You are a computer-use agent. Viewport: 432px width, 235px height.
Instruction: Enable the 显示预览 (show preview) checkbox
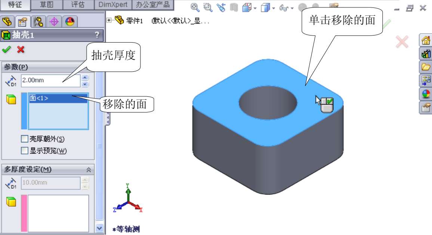(x=25, y=151)
